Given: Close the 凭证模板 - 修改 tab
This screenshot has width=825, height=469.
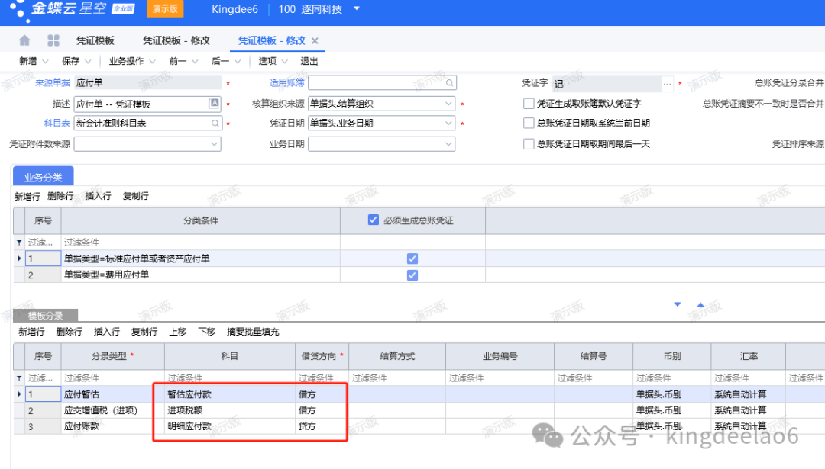Looking at the screenshot, I should point(315,41).
